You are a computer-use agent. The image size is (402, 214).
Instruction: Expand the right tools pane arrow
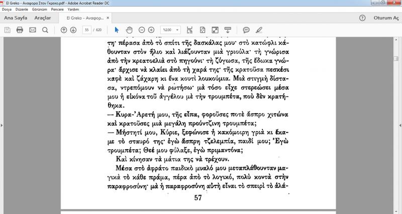click(x=400, y=125)
